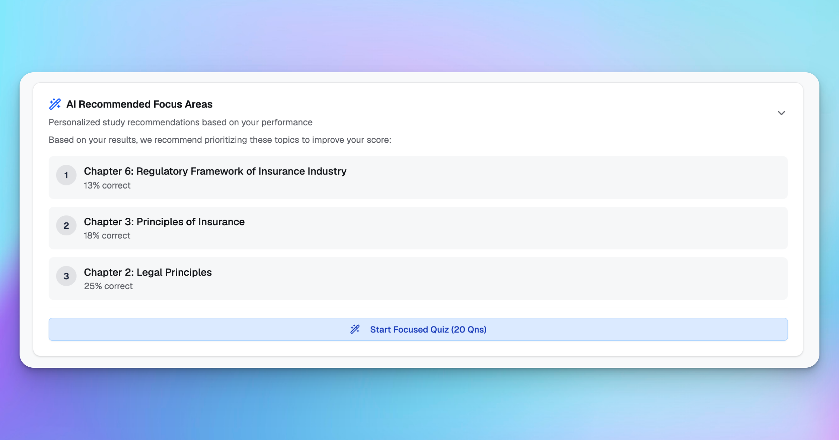Collapse the AI Recommended Focus Areas panel
The height and width of the screenshot is (440, 839).
tap(781, 113)
